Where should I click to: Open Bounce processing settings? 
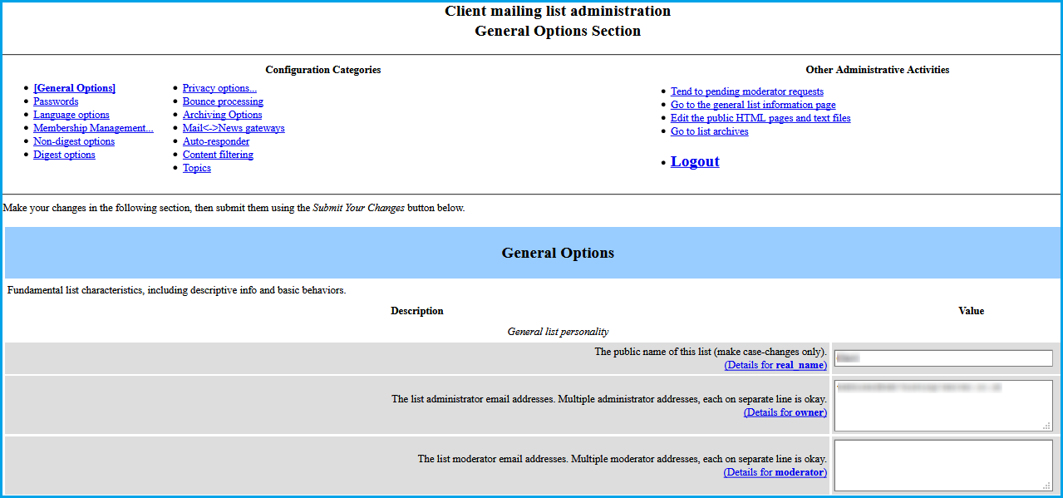(x=223, y=101)
